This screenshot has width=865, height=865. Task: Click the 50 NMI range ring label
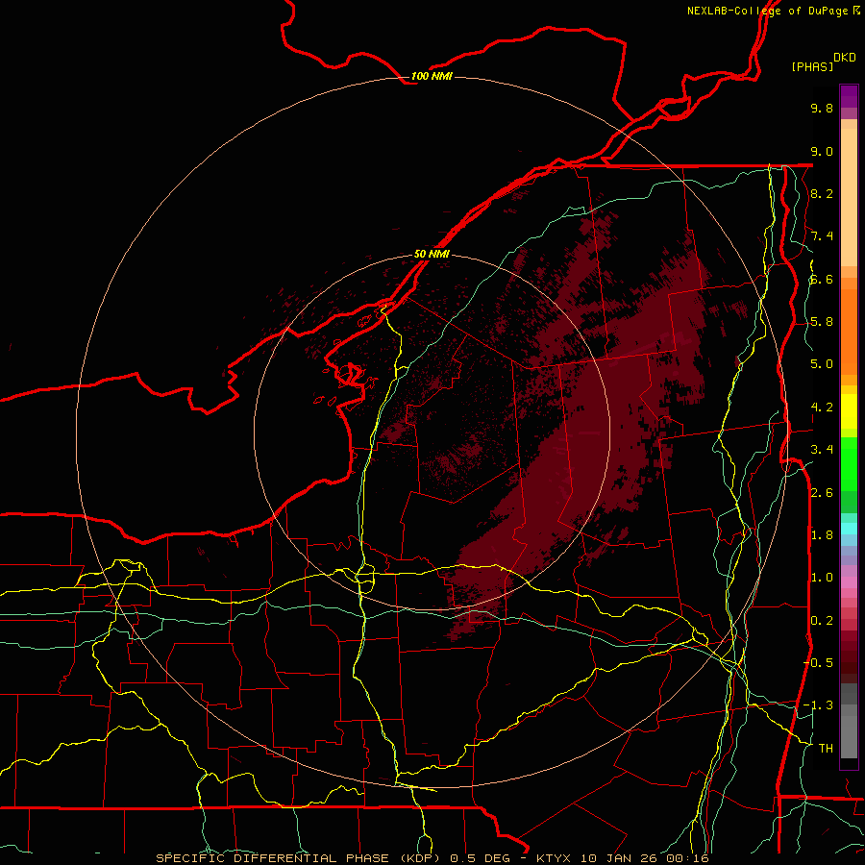[432, 254]
